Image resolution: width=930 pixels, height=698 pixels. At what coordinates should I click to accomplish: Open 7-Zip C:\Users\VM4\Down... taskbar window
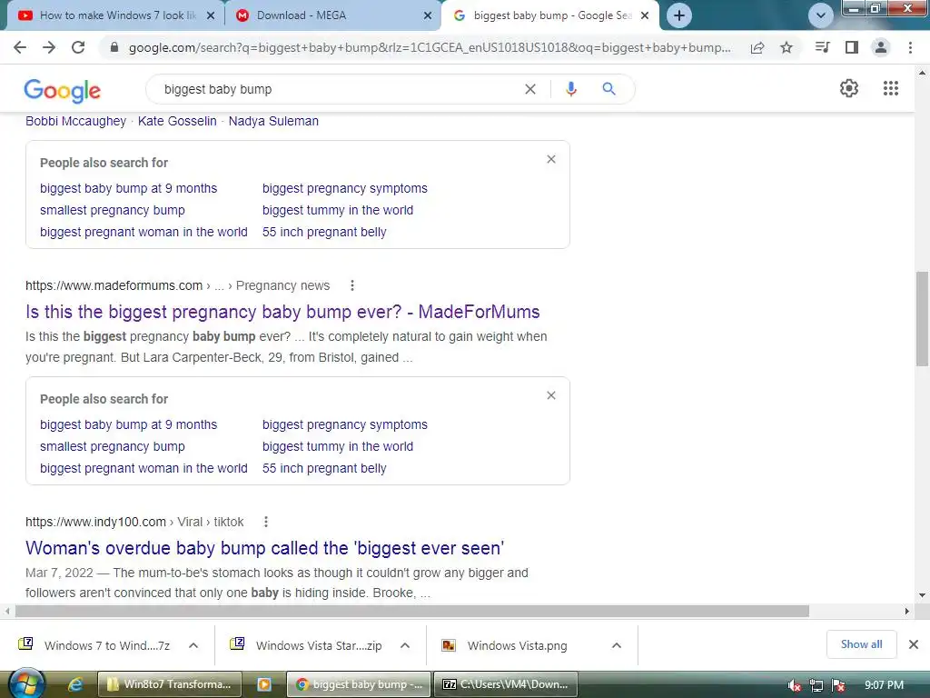pos(506,684)
